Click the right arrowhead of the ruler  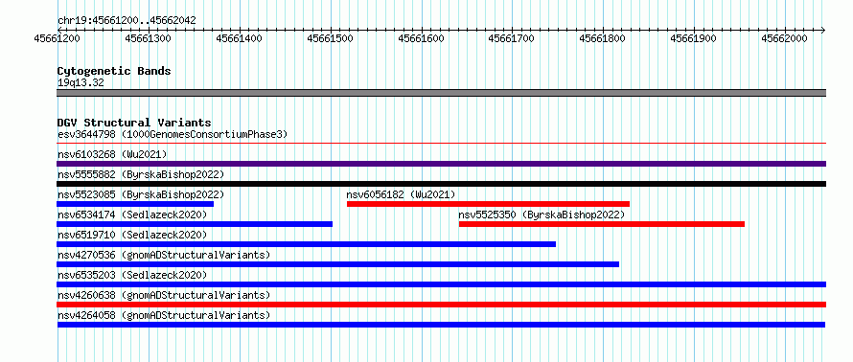point(823,30)
